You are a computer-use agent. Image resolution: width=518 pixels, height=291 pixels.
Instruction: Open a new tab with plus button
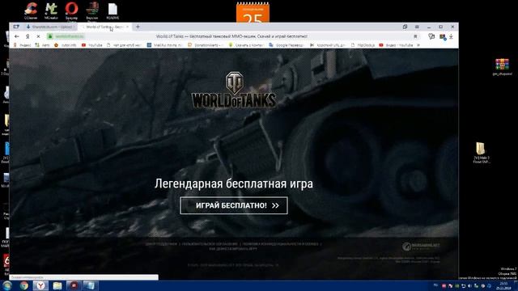point(138,27)
